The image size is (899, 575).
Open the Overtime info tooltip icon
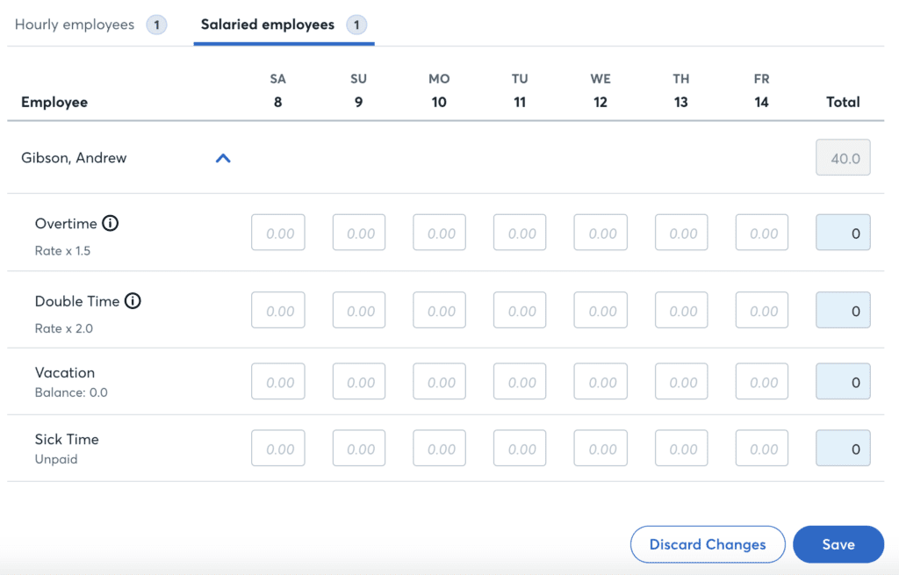(x=110, y=223)
